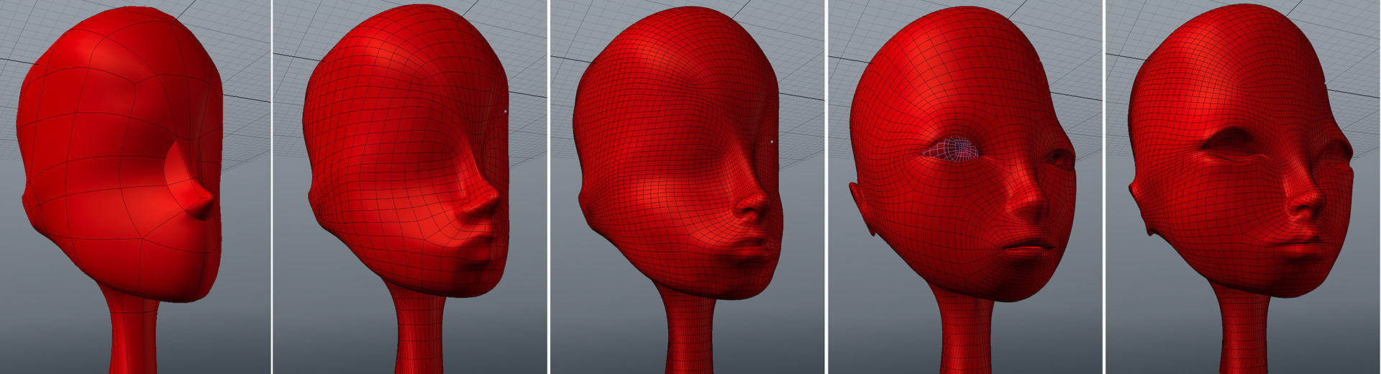
Task: Choose the head render with closed eyelids
Action: pyautogui.click(x=1243, y=187)
